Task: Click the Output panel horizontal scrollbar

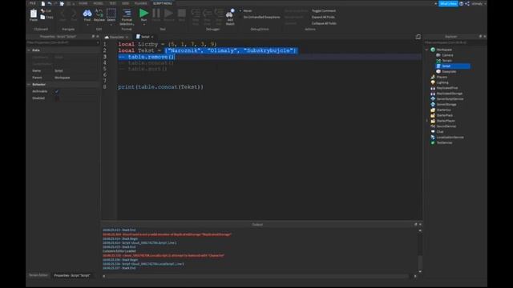Action: click(x=259, y=276)
